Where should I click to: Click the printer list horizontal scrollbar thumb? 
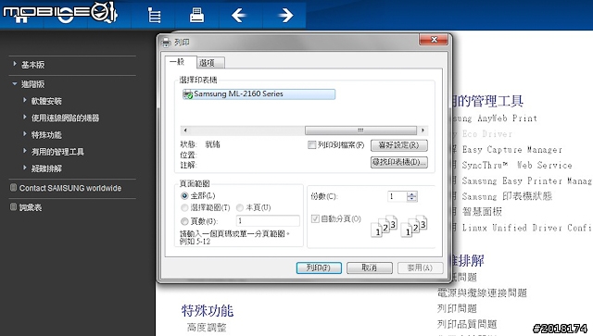point(360,131)
